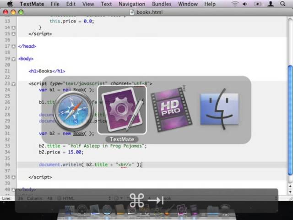Choose the HD PRO app in the switcher

pos(171,110)
